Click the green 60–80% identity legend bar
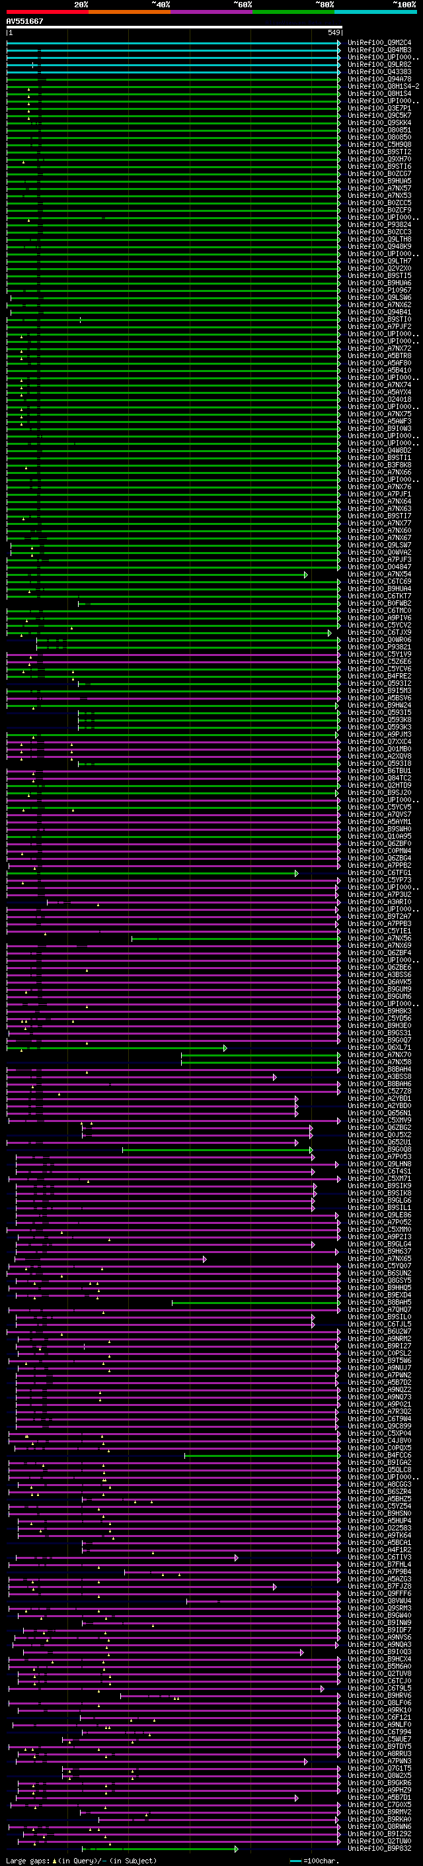This screenshot has width=423, height=1866. coord(293,12)
